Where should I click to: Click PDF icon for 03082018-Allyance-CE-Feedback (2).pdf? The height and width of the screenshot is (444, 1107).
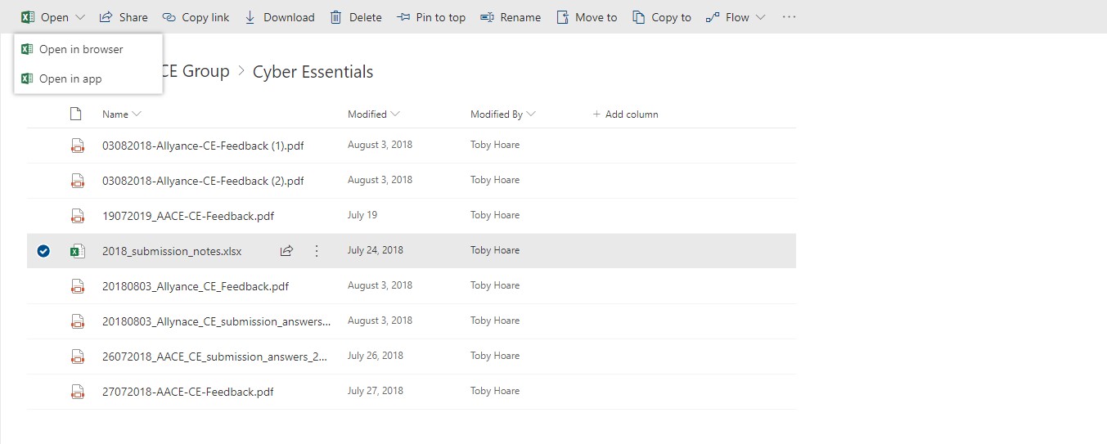coord(77,181)
